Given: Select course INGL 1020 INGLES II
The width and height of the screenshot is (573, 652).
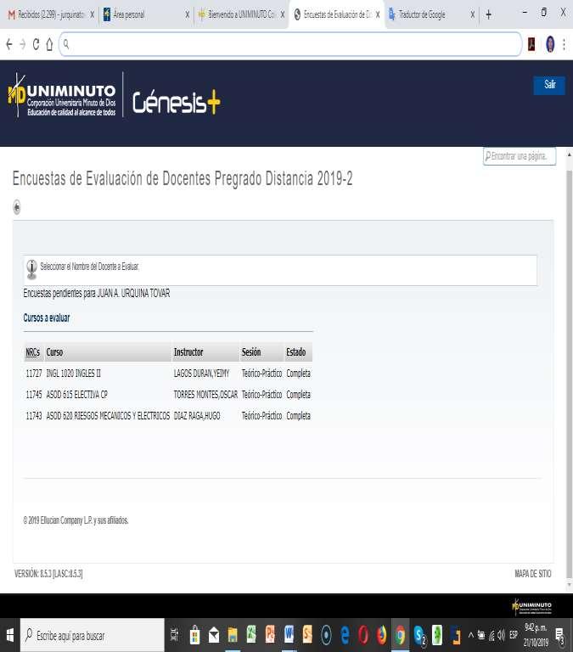Looking at the screenshot, I should pos(73,374).
